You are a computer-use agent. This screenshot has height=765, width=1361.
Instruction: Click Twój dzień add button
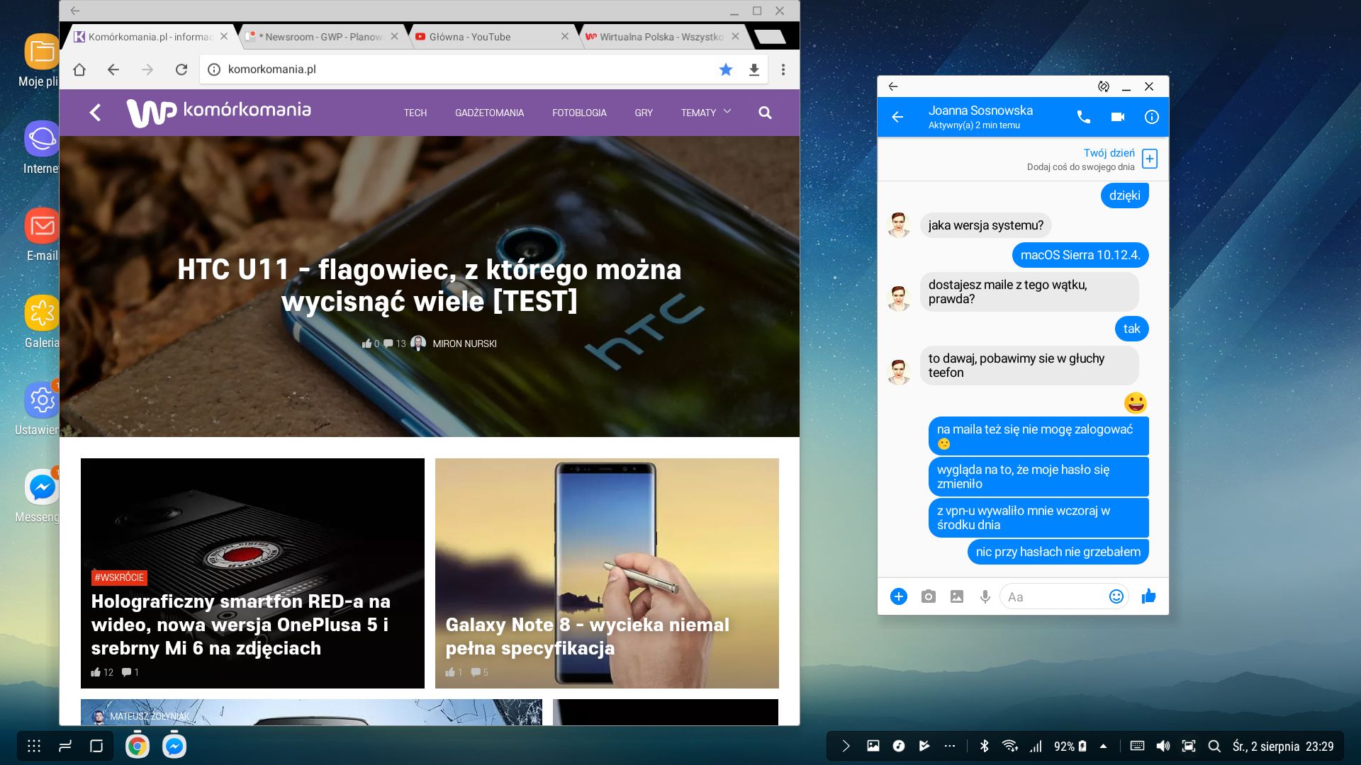click(x=1150, y=159)
